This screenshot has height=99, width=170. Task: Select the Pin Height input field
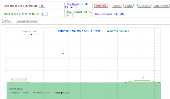pos(69,15)
